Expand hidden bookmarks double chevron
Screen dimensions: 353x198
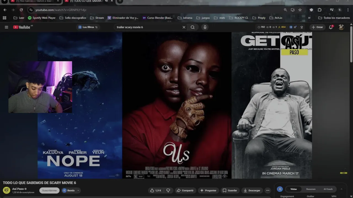309,18
